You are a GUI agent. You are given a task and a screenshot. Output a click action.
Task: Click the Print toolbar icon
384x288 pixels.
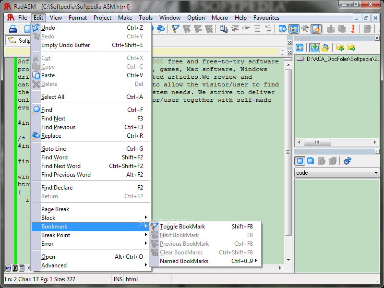[13, 29]
